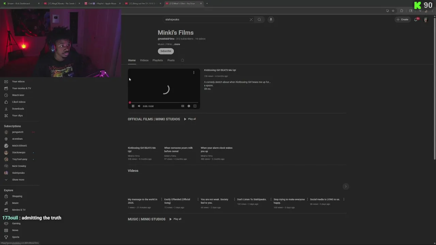
Task: Switch to the Posts tab
Action: point(171,60)
